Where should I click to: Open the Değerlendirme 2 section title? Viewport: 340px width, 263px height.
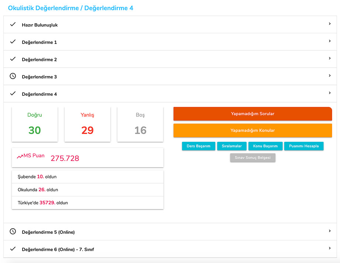tap(40, 59)
